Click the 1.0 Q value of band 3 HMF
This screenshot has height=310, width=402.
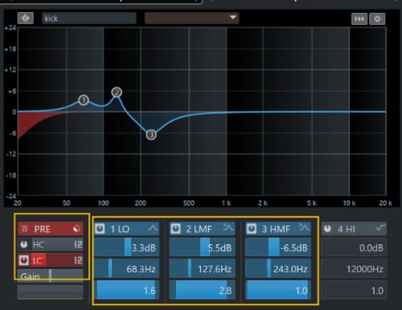pyautogui.click(x=278, y=290)
